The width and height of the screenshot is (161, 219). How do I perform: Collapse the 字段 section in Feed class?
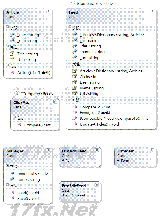pyautogui.click(x=70, y=27)
